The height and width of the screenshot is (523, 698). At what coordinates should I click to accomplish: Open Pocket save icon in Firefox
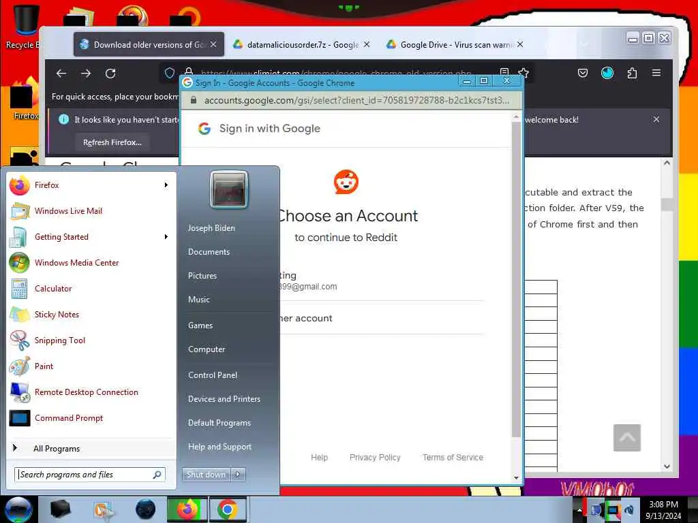click(x=583, y=73)
